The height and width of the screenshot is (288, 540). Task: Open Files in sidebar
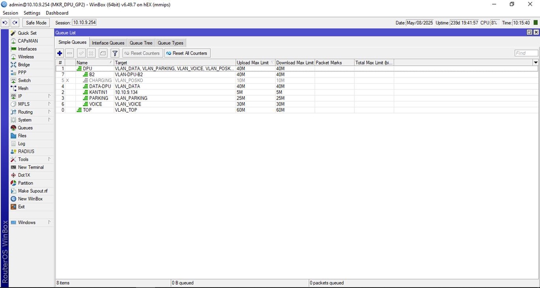31,136
